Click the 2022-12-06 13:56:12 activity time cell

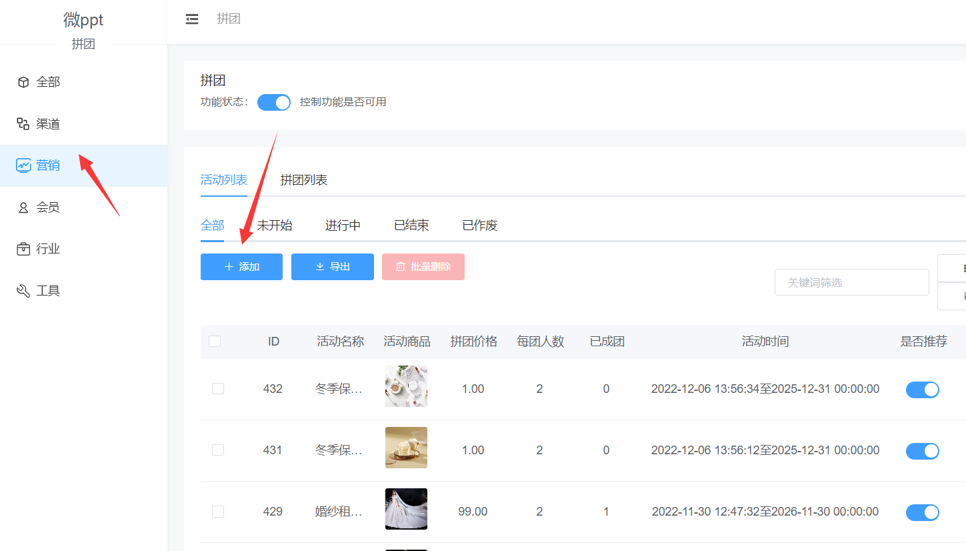point(765,450)
